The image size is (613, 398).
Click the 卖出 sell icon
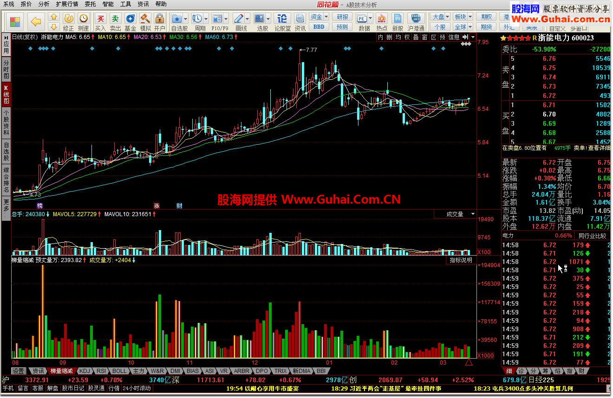115,21
